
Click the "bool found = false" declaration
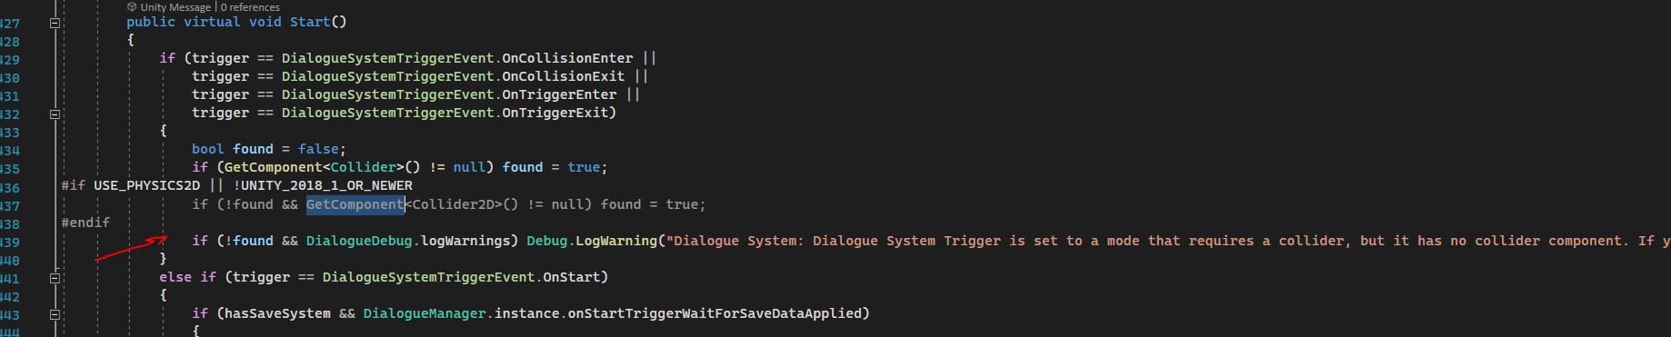(269, 149)
